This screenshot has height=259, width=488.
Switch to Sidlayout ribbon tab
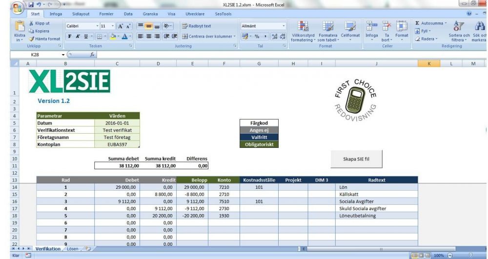[81, 14]
